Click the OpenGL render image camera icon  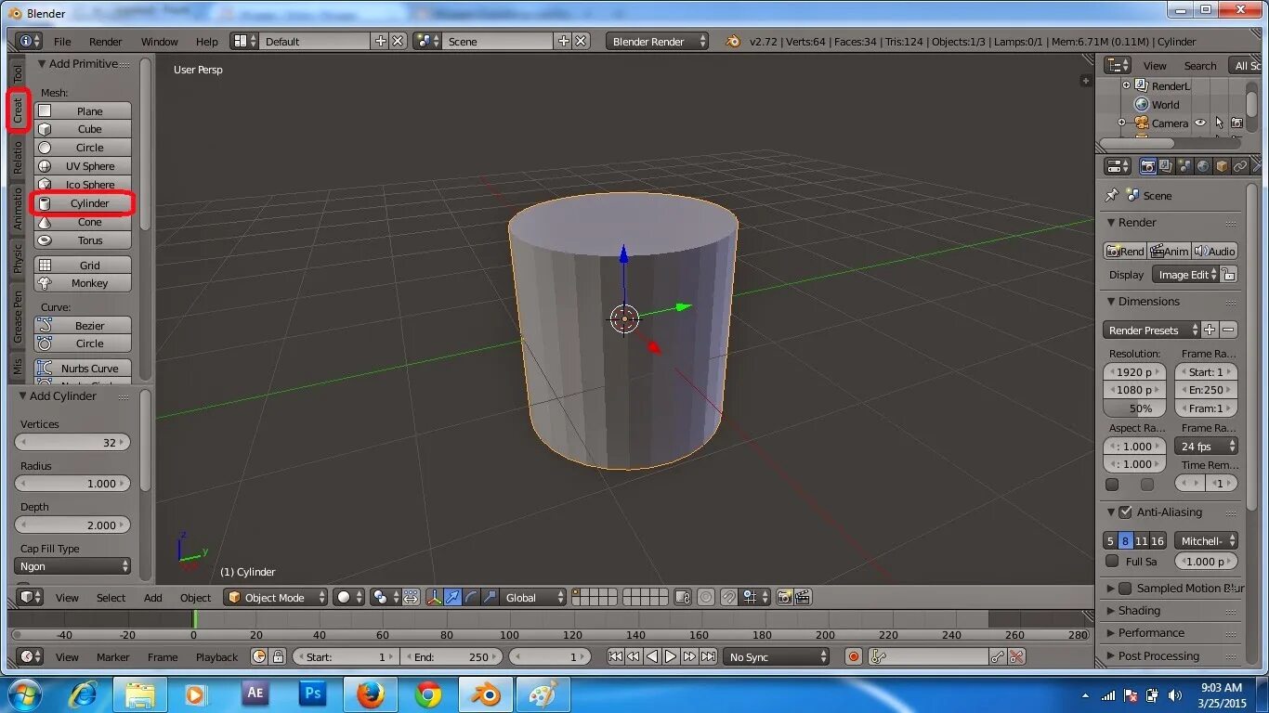[x=784, y=597]
